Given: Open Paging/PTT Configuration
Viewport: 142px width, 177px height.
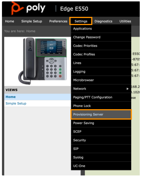Looking at the screenshot, I should 101,97.
